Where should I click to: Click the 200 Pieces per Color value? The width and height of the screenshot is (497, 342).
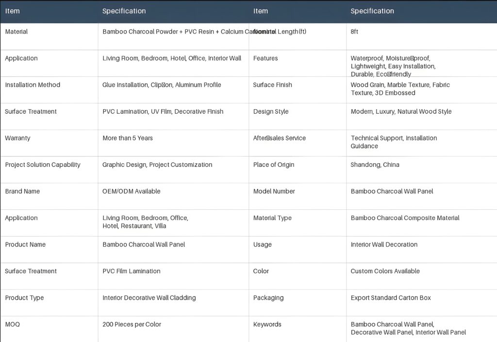(132, 325)
